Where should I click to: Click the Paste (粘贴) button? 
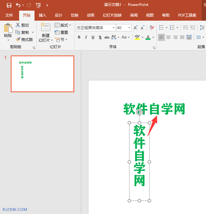pyautogui.click(x=8, y=31)
